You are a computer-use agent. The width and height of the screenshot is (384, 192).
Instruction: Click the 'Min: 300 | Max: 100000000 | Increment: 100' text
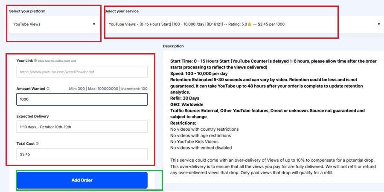108,89
